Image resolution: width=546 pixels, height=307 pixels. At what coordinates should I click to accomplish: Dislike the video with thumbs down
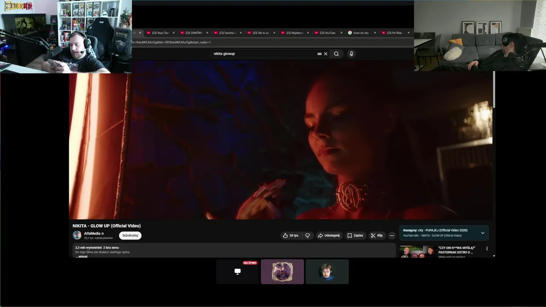pos(307,235)
